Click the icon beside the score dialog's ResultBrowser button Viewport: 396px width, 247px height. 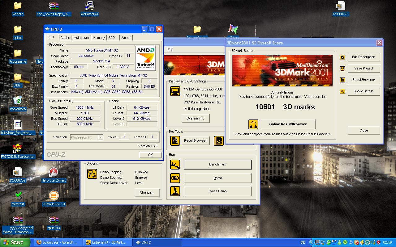tap(342, 80)
